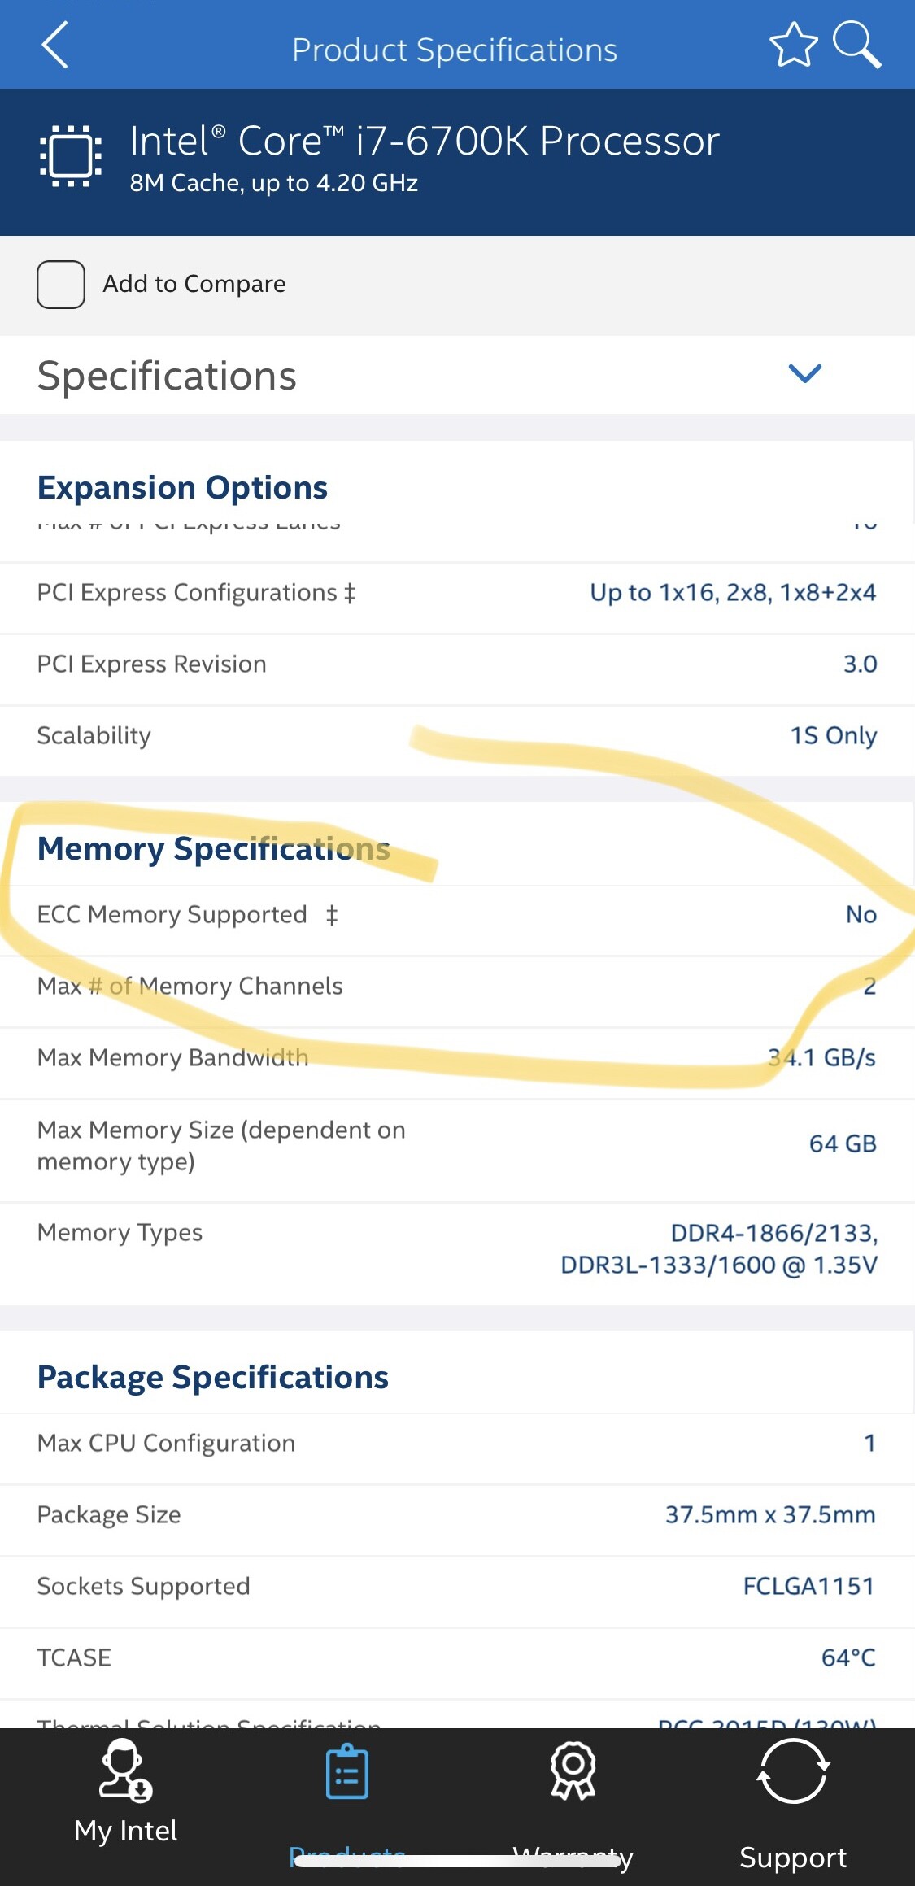Tap the back arrow icon
This screenshot has height=1886, width=915.
pyautogui.click(x=55, y=45)
